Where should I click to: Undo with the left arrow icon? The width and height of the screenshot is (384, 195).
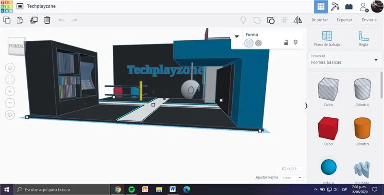[61, 20]
